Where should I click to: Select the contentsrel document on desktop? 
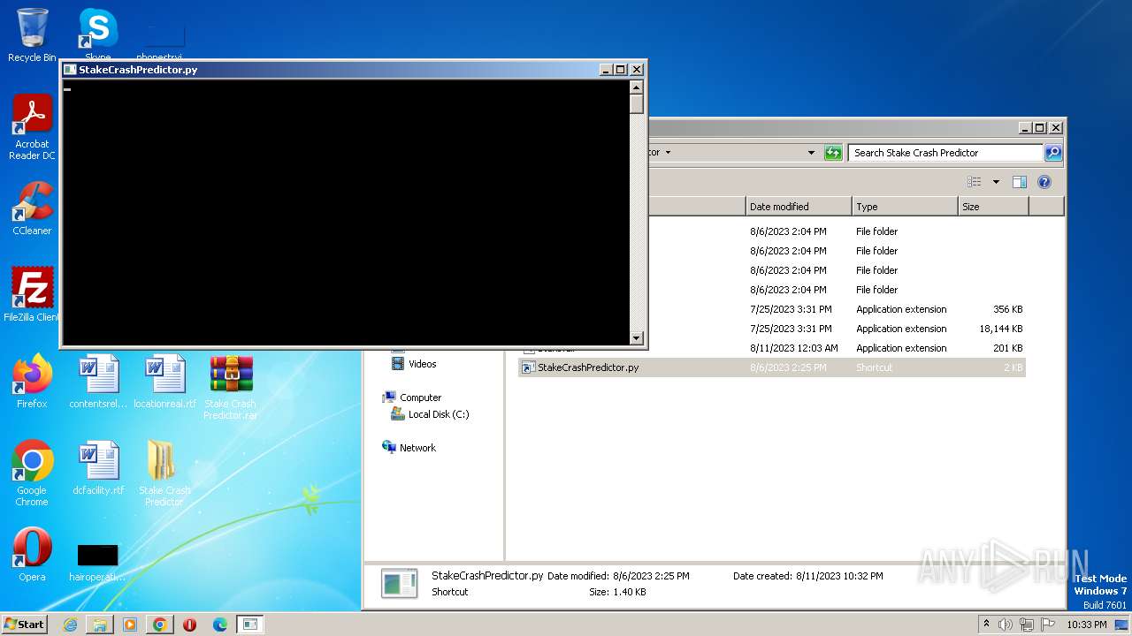click(x=98, y=381)
